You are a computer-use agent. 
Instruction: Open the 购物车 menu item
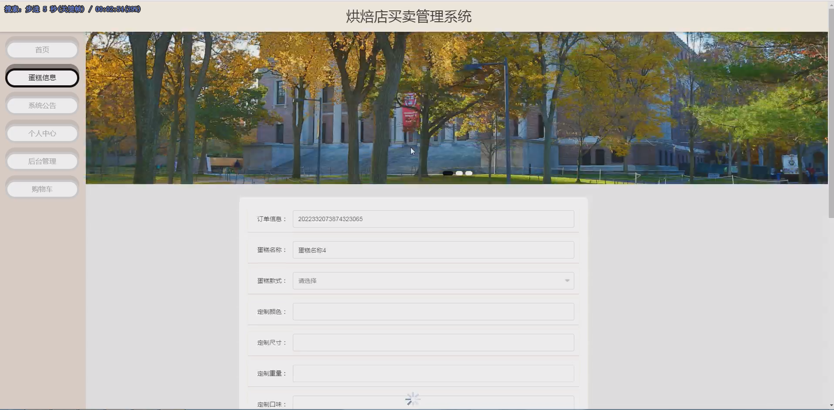coord(42,189)
